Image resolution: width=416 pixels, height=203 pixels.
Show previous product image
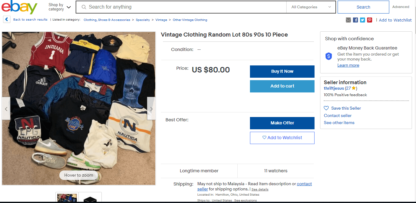(x=6, y=108)
